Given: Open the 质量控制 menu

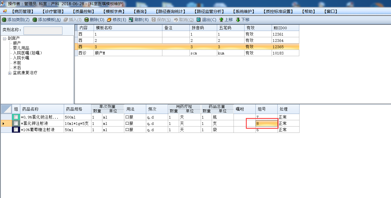Looking at the screenshot, I should pos(84,12).
